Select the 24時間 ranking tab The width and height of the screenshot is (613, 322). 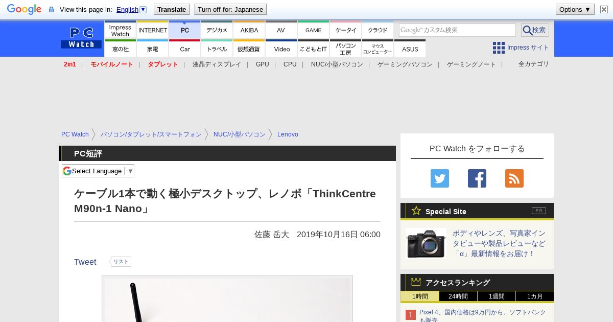tap(458, 296)
